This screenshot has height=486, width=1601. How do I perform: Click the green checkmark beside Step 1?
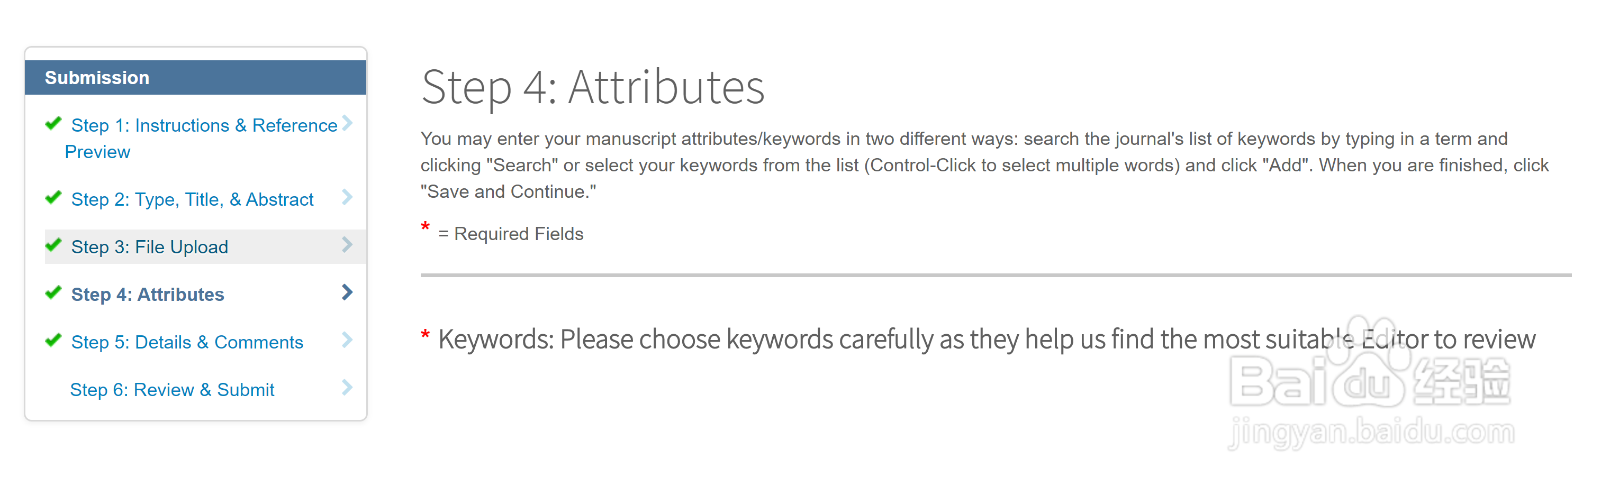(x=53, y=123)
